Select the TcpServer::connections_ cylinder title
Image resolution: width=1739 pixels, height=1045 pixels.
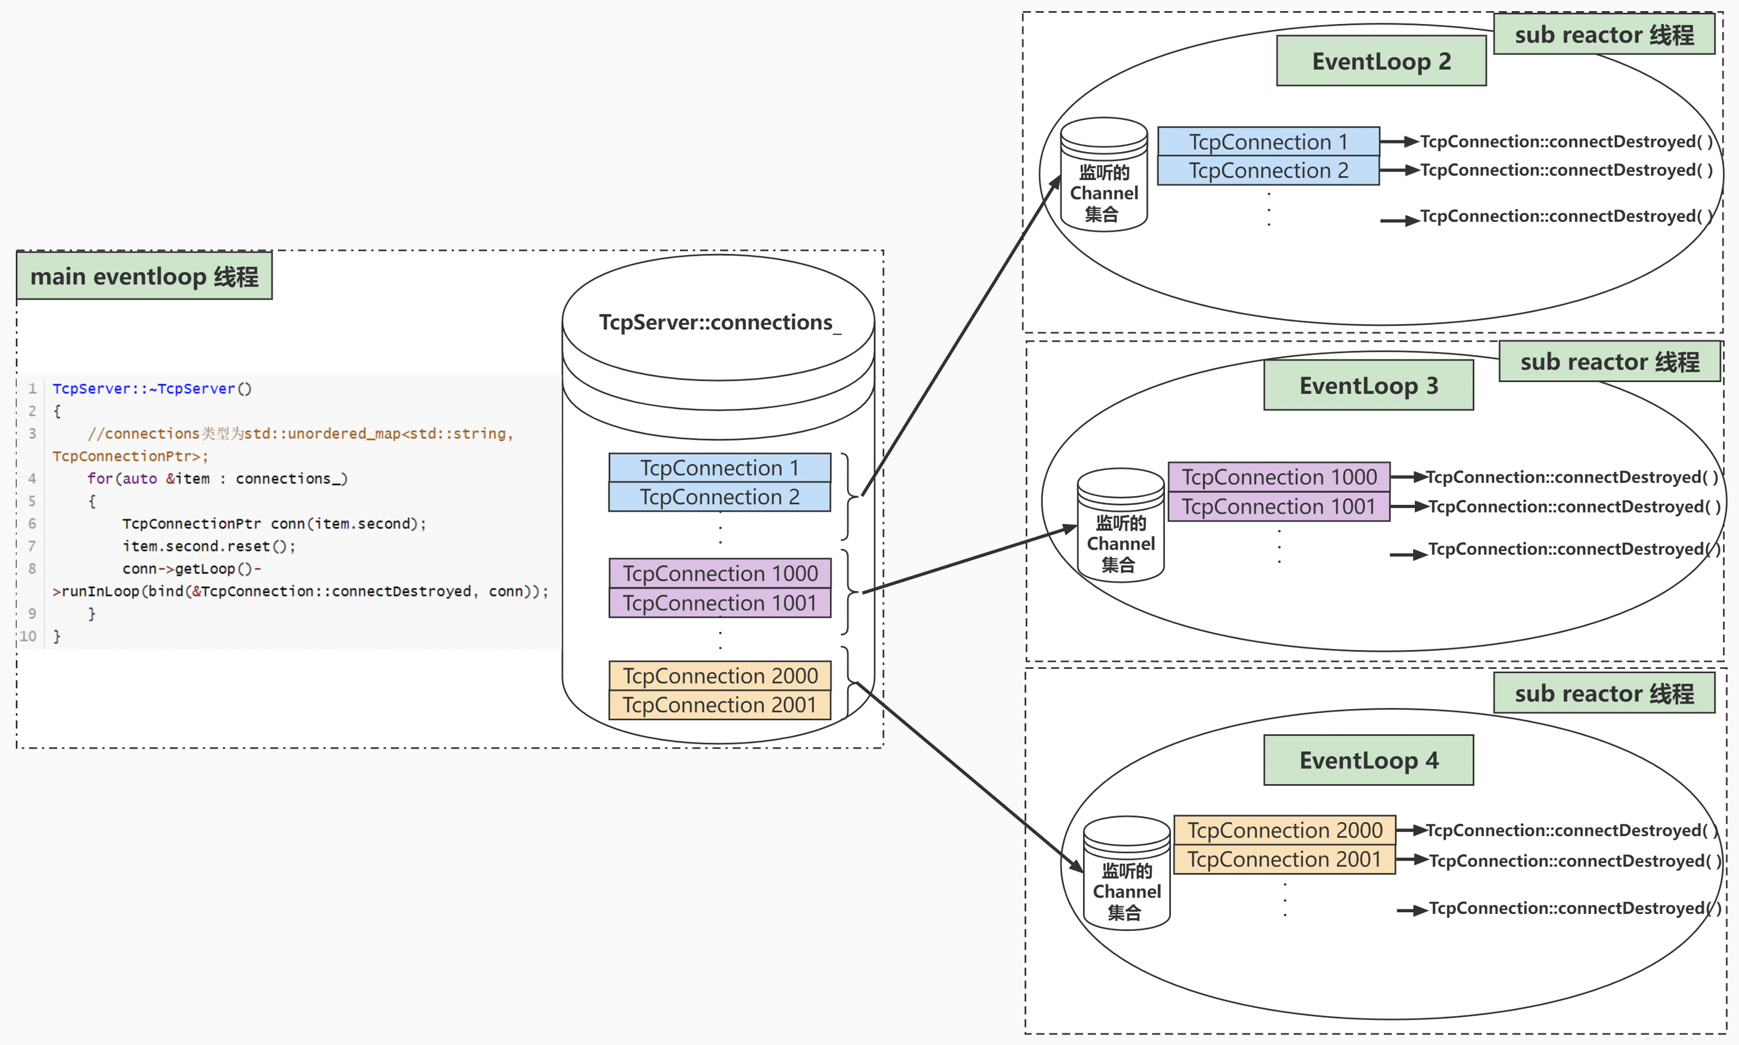719,322
